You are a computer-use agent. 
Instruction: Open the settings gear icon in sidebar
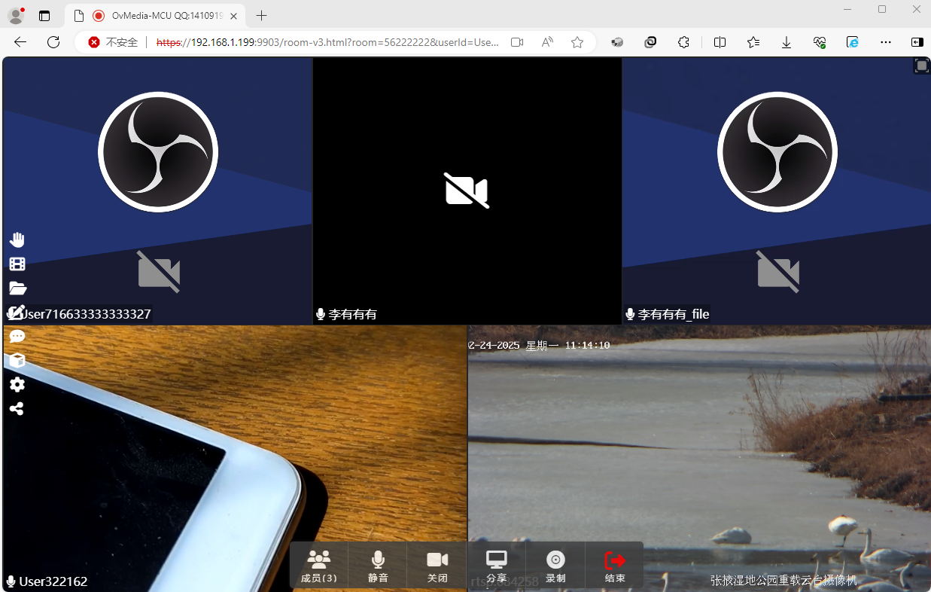tap(17, 384)
